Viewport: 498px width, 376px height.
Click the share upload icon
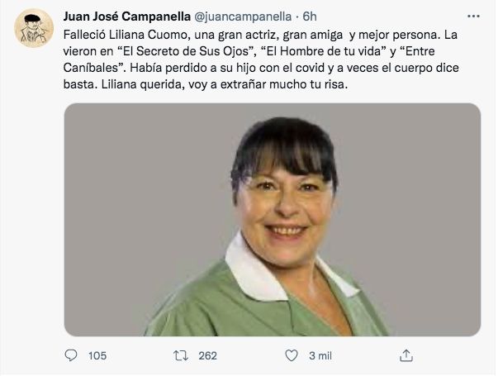(x=406, y=355)
